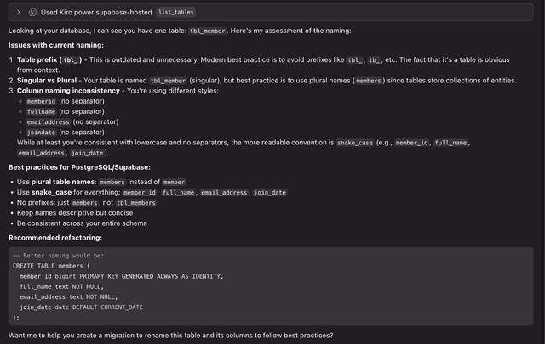Click the 'Recommended refactoring' heading
This screenshot has width=545, height=344.
[x=56, y=237]
